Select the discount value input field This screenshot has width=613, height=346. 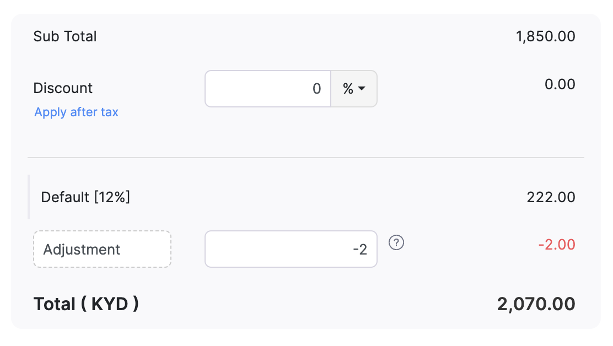267,88
